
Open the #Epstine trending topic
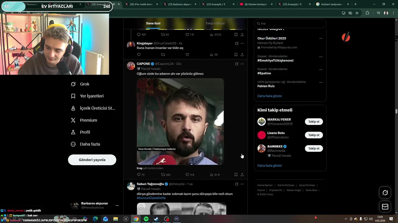pos(264,73)
